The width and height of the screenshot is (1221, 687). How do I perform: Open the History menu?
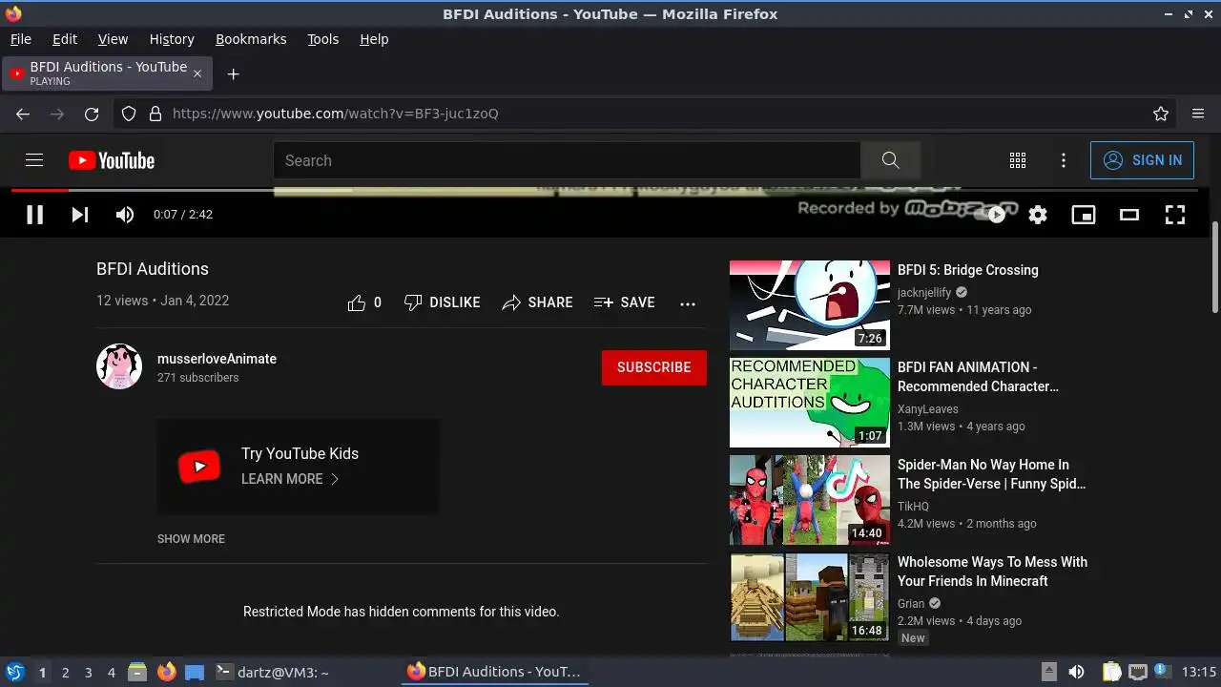click(x=172, y=39)
